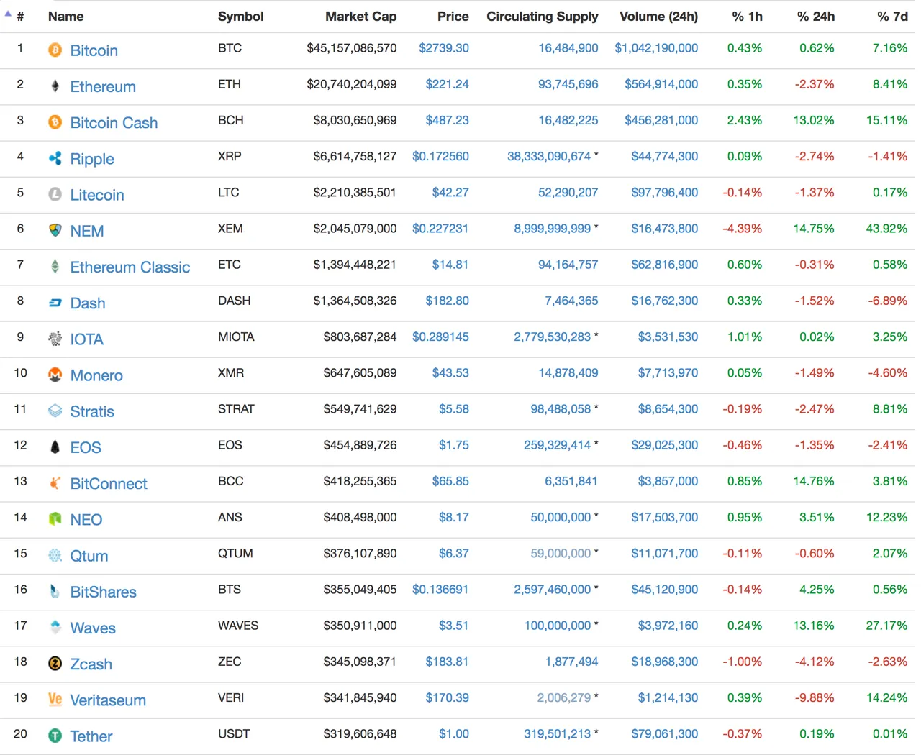Click the Veritaseum logo icon
921x755 pixels.
55,700
